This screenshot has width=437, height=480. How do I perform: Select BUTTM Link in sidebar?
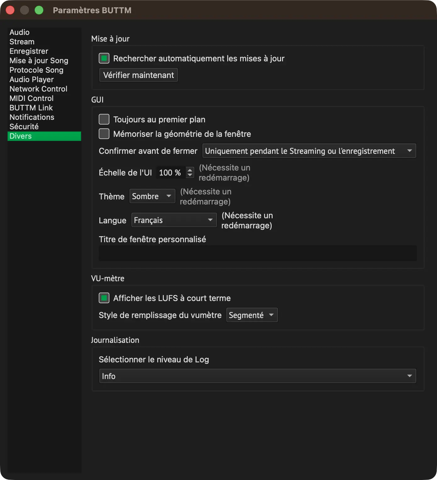coord(44,108)
